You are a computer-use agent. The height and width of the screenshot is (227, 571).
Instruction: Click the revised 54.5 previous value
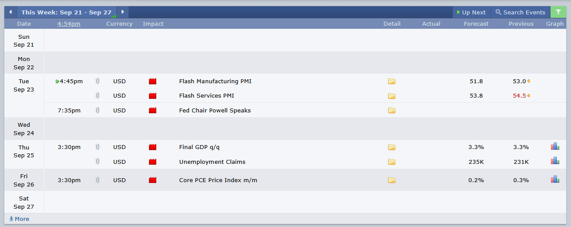click(x=519, y=96)
